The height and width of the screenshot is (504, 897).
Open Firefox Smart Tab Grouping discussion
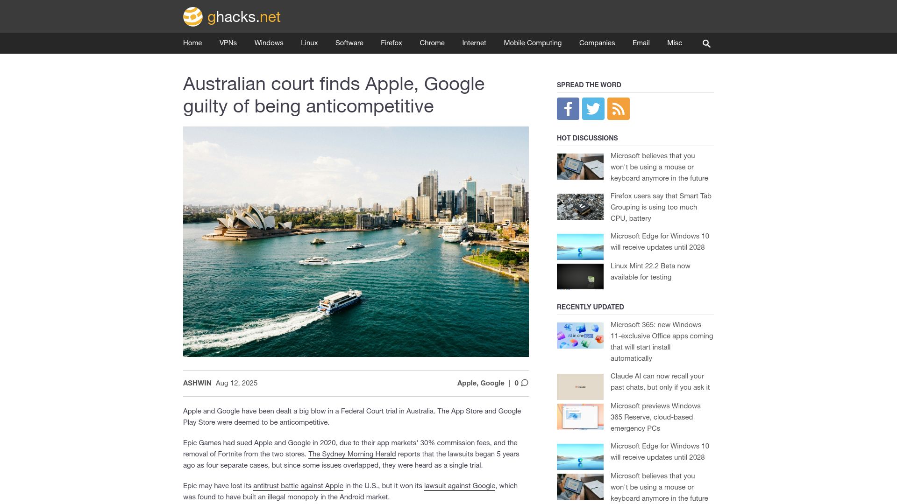click(661, 207)
